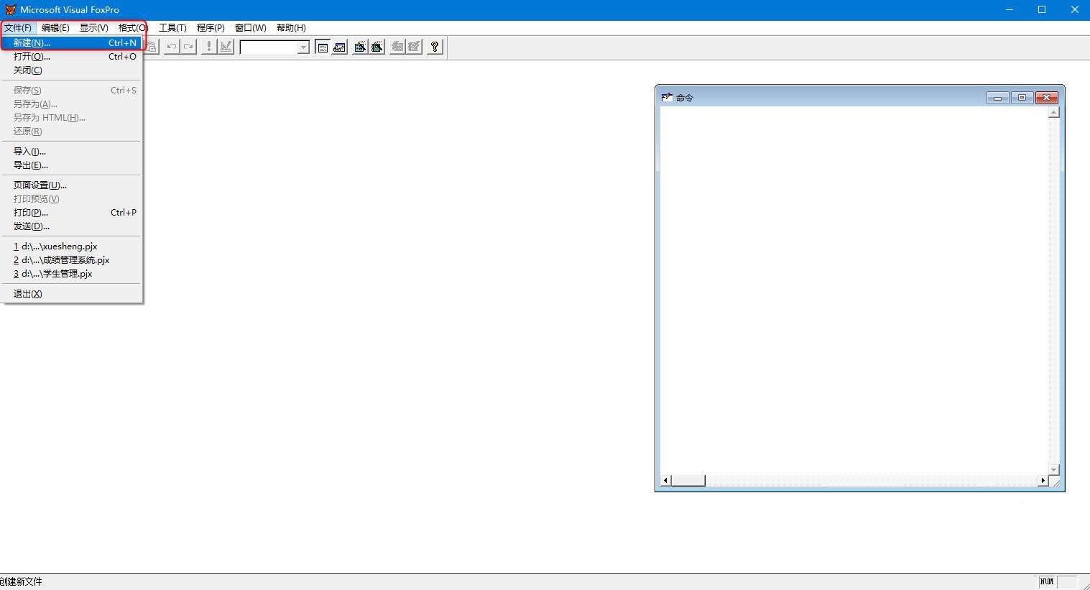
Task: Click the 还原(R) menu entry
Action: click(x=71, y=132)
